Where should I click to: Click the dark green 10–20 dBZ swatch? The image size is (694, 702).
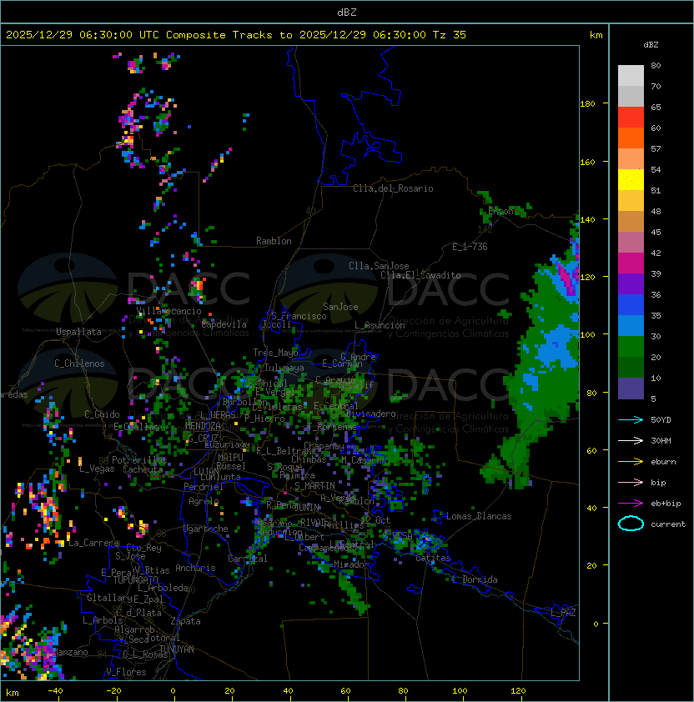631,368
